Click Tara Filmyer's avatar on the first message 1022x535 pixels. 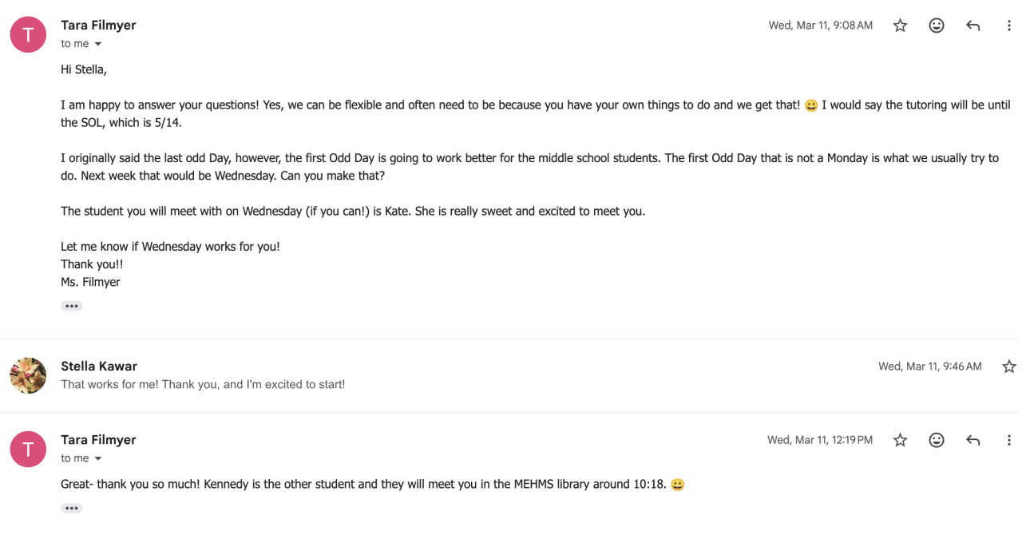coord(28,34)
